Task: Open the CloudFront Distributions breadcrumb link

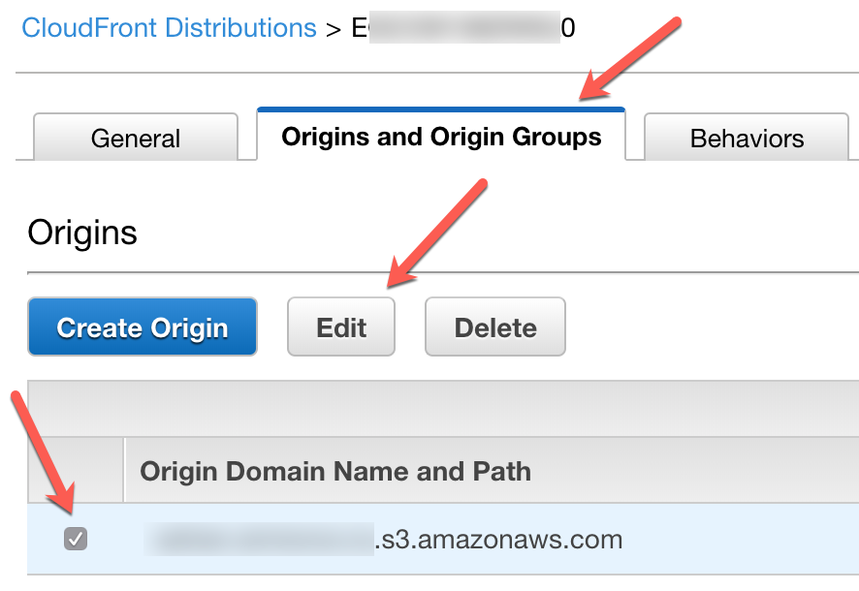Action: click(x=169, y=28)
